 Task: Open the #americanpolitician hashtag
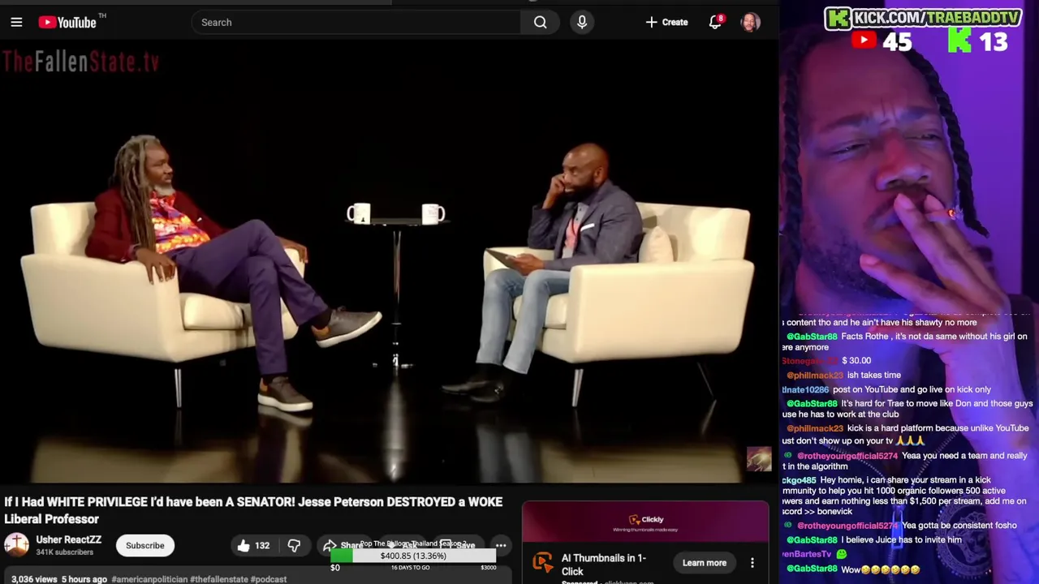pos(149,579)
